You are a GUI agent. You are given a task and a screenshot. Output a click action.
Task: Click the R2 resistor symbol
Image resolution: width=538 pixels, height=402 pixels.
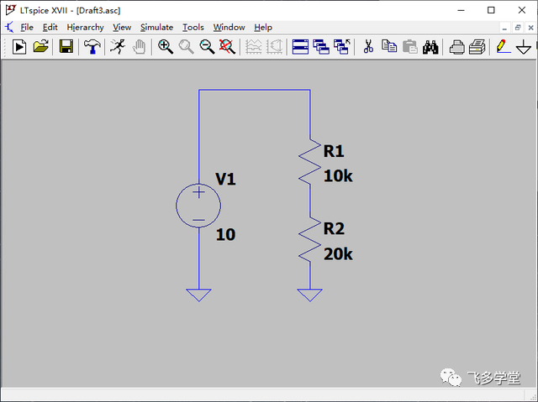[x=310, y=239]
